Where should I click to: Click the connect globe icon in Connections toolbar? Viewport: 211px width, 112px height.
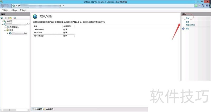(2, 18)
